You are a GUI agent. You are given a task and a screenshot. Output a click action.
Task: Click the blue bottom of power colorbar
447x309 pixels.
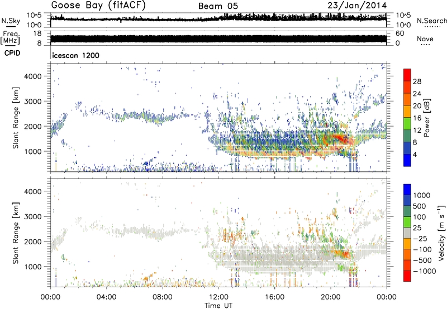click(x=407, y=160)
